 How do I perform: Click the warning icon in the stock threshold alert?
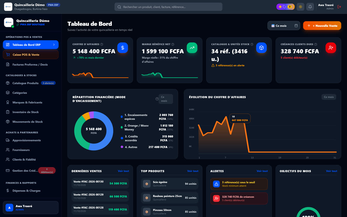[x=216, y=184]
